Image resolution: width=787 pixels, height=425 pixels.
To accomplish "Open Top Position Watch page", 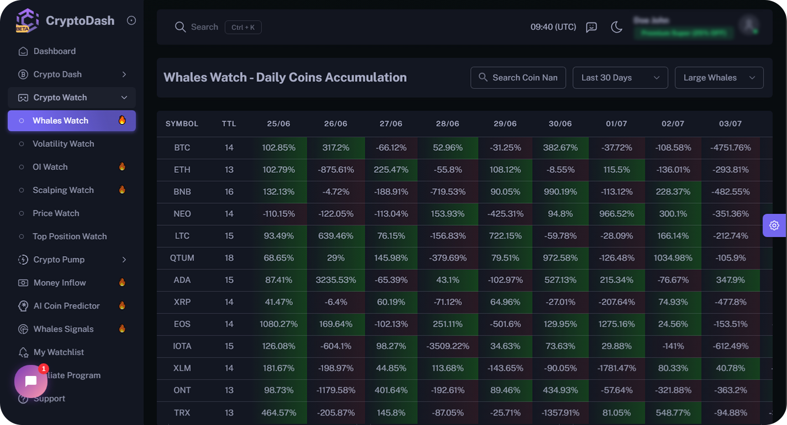I will (72, 237).
